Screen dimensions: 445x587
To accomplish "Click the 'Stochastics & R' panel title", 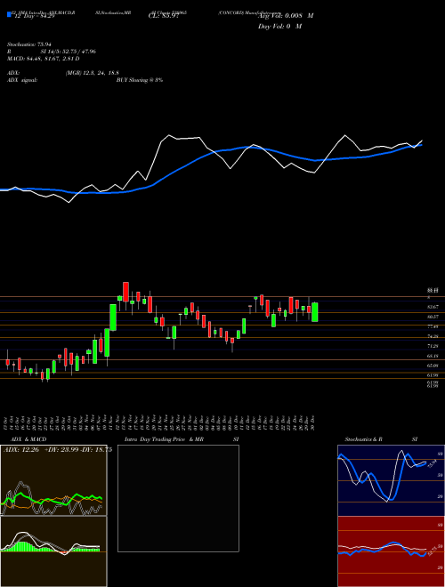I will click(363, 439).
